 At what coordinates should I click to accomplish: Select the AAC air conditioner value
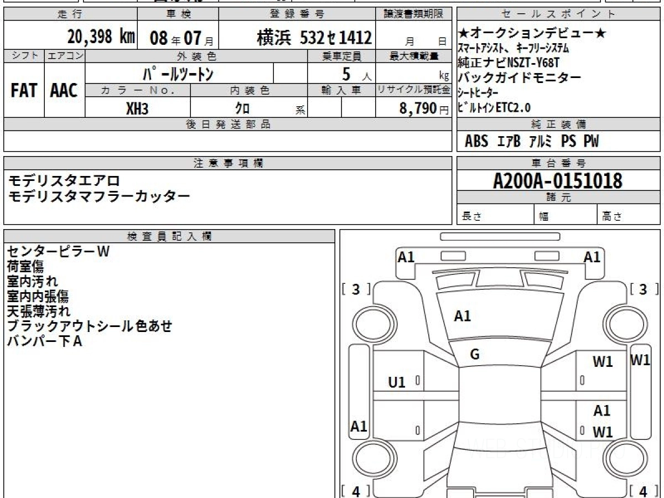[x=64, y=90]
